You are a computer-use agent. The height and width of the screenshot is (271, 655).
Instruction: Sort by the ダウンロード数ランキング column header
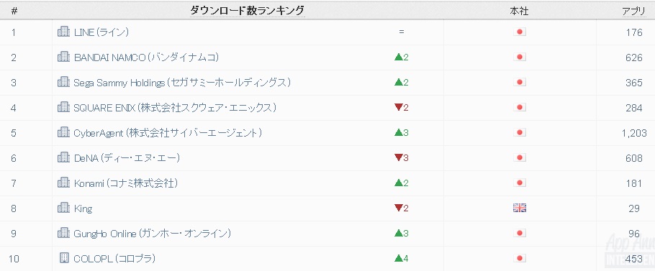[248, 10]
